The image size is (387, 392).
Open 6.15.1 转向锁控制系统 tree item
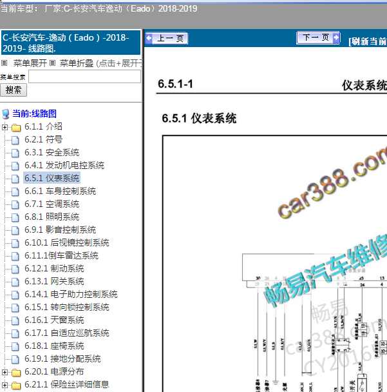67,308
